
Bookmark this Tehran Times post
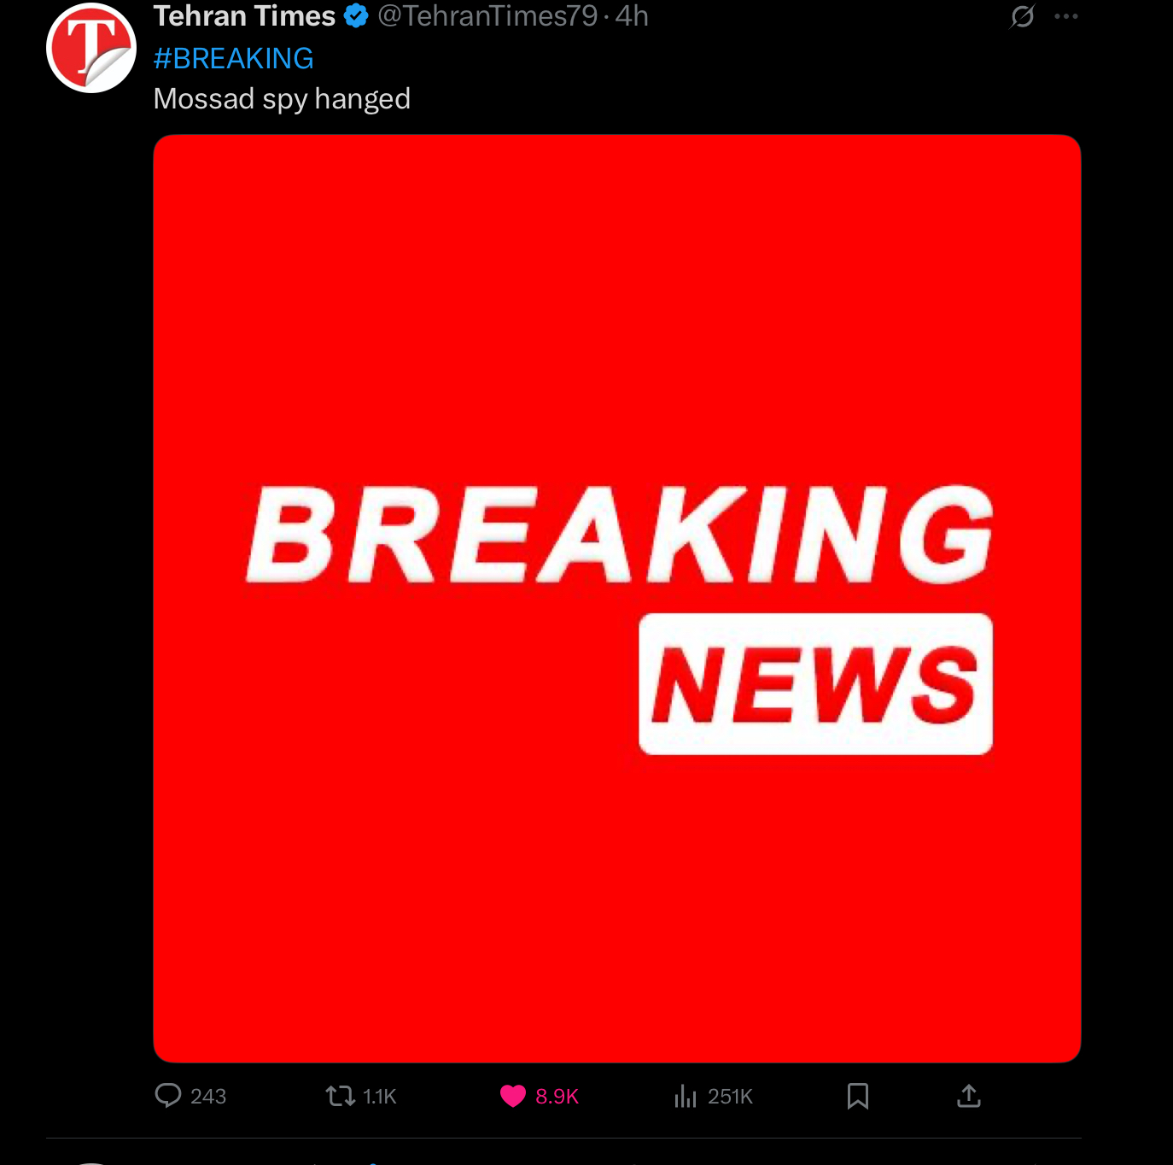[x=858, y=1096]
